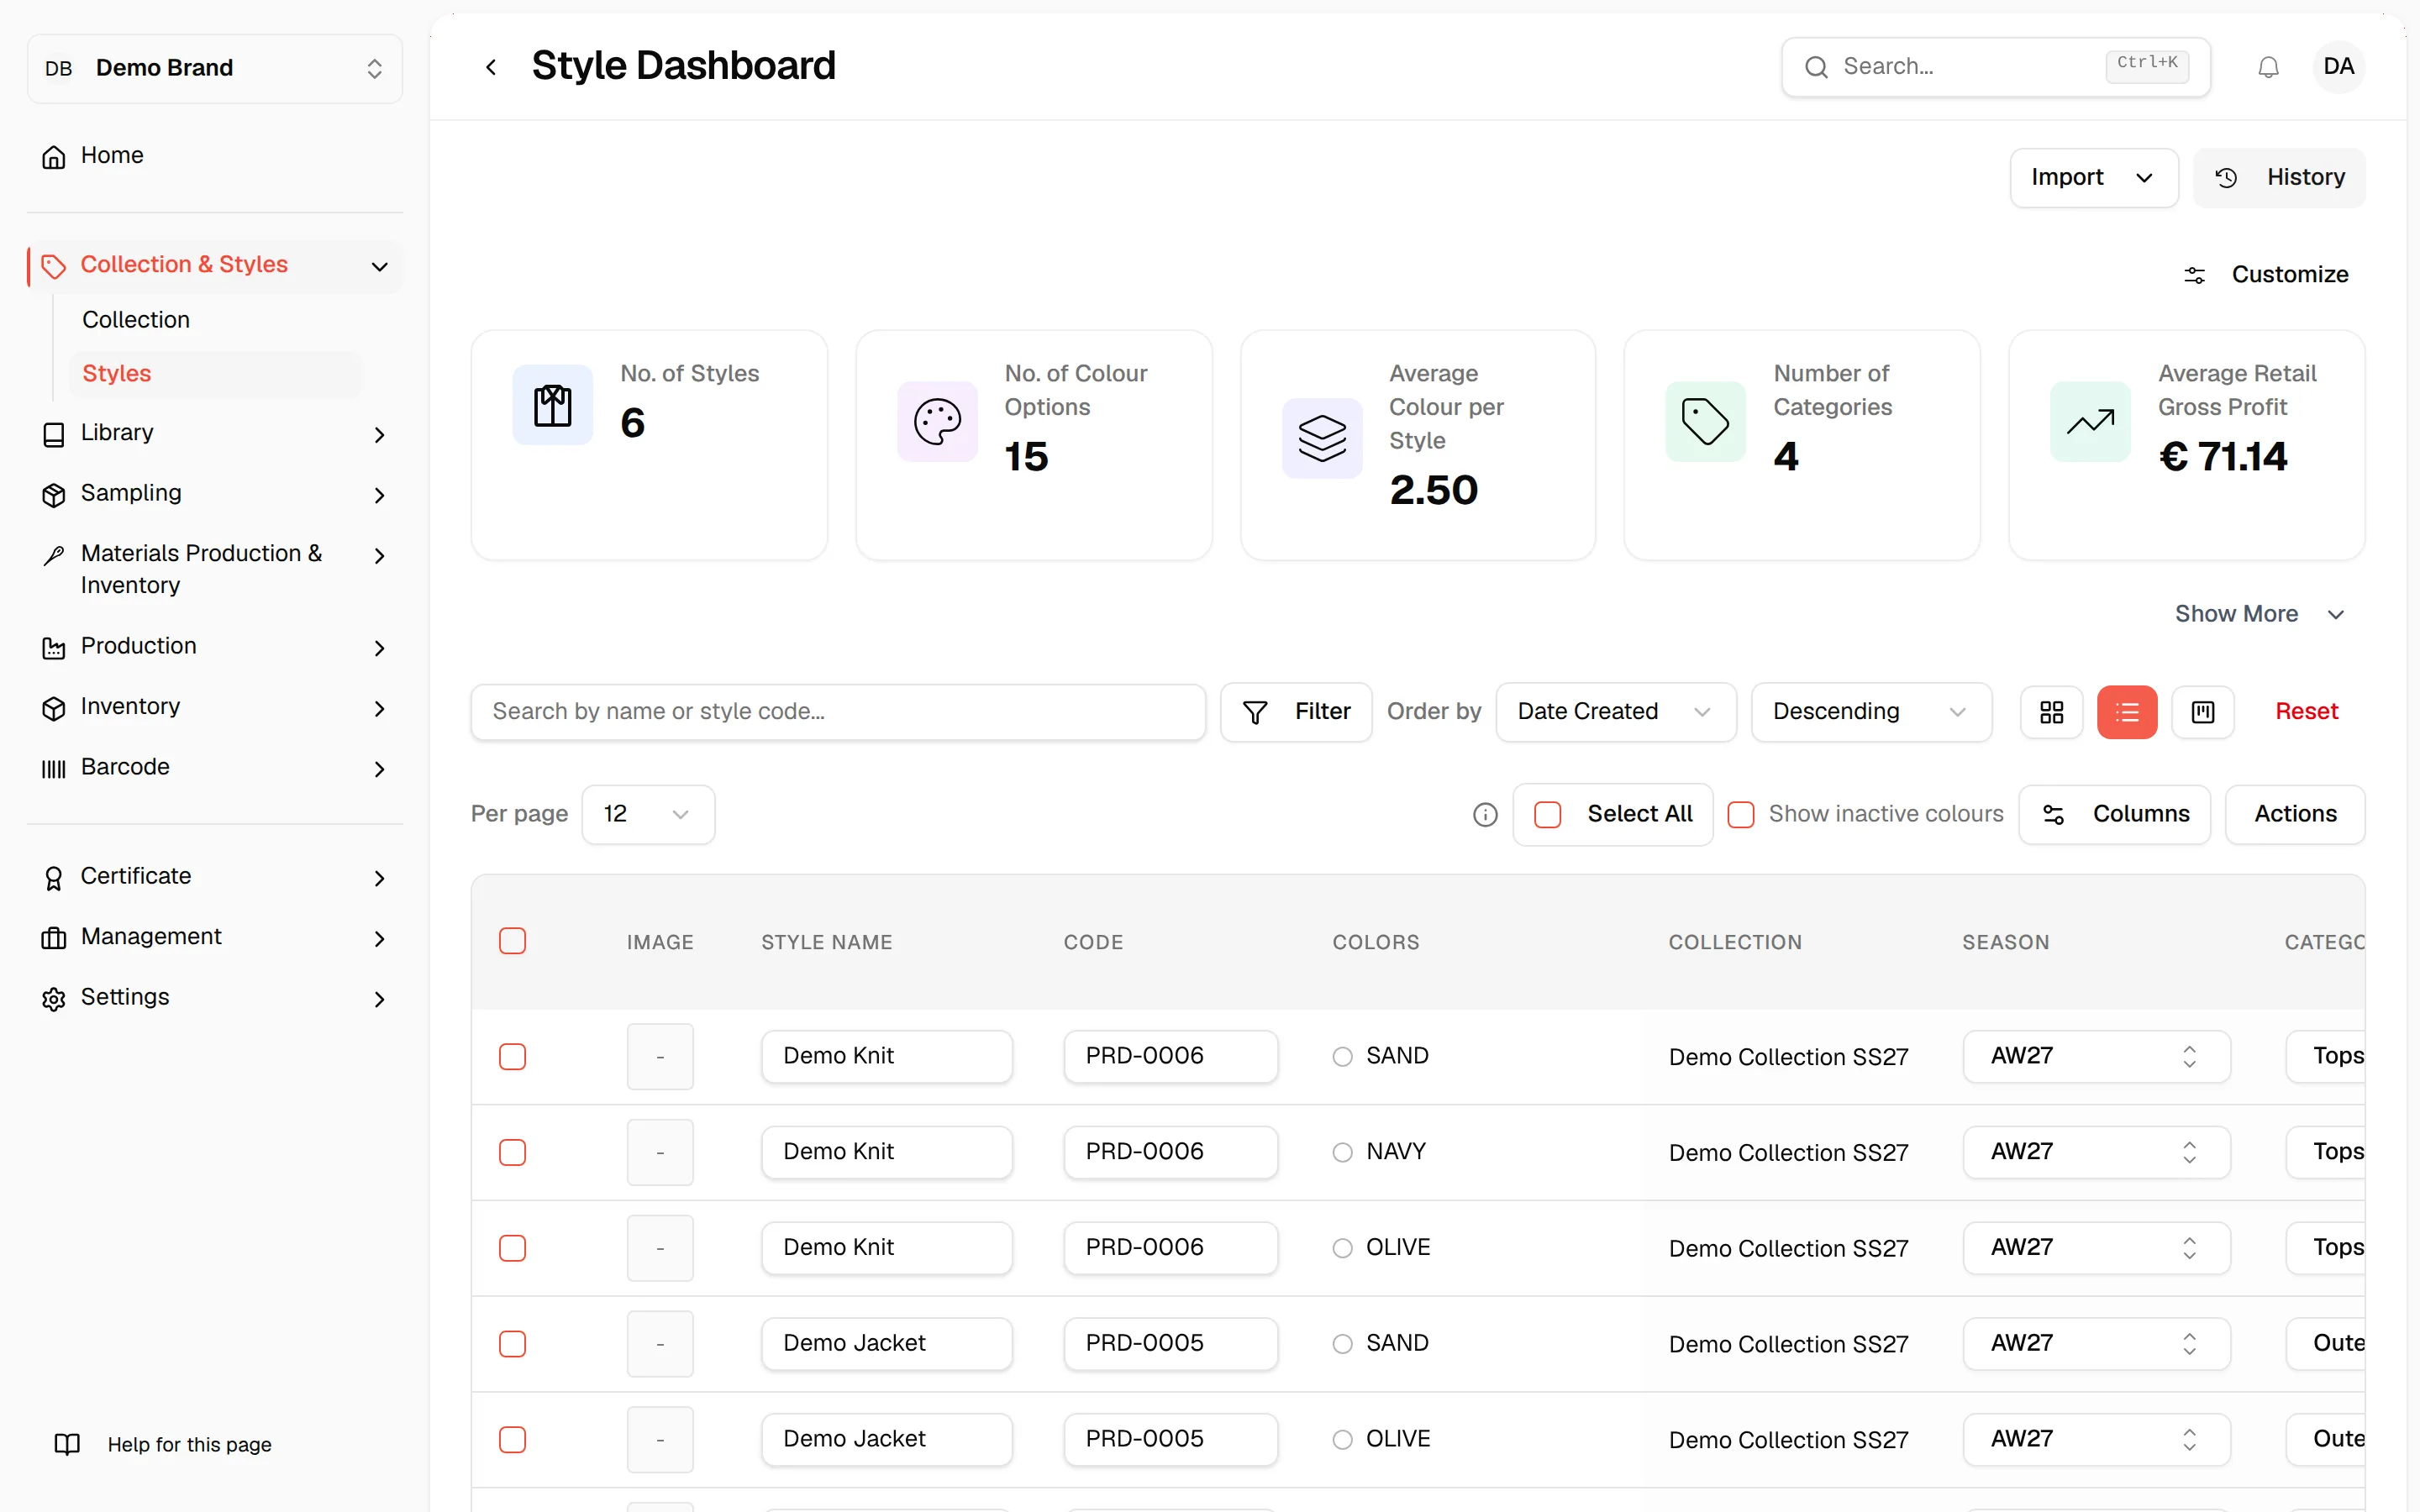Open the Actions button
This screenshot has width=2420, height=1512.
[x=2295, y=815]
